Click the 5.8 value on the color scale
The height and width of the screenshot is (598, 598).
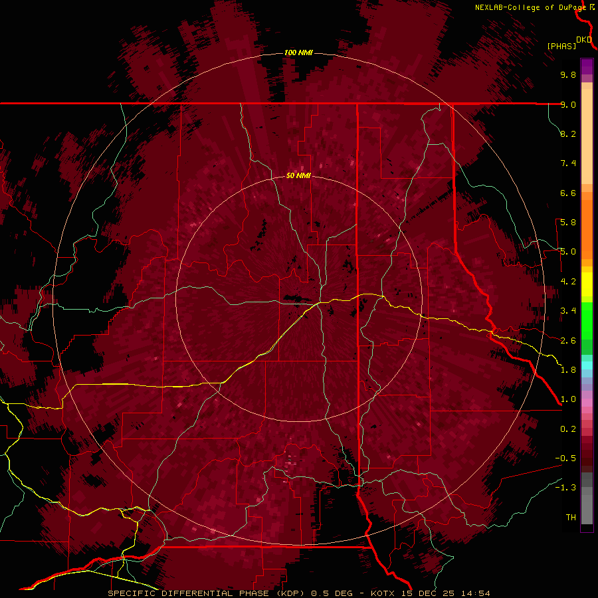coord(568,223)
